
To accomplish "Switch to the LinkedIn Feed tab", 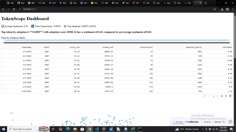I will [84, 3].
